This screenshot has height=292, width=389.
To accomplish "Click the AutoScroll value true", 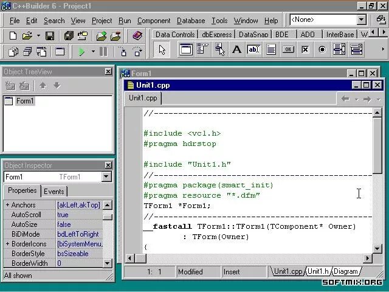I will coord(80,215).
